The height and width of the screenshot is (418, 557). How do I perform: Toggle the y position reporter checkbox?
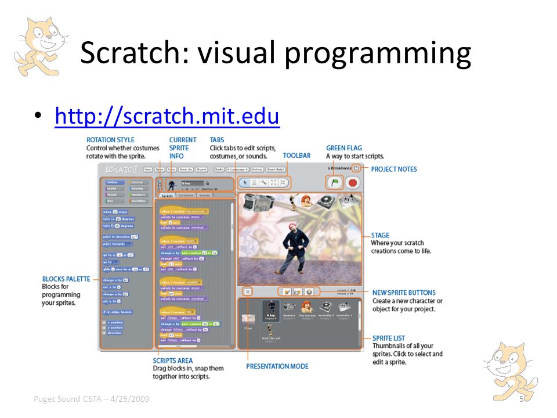(x=104, y=327)
